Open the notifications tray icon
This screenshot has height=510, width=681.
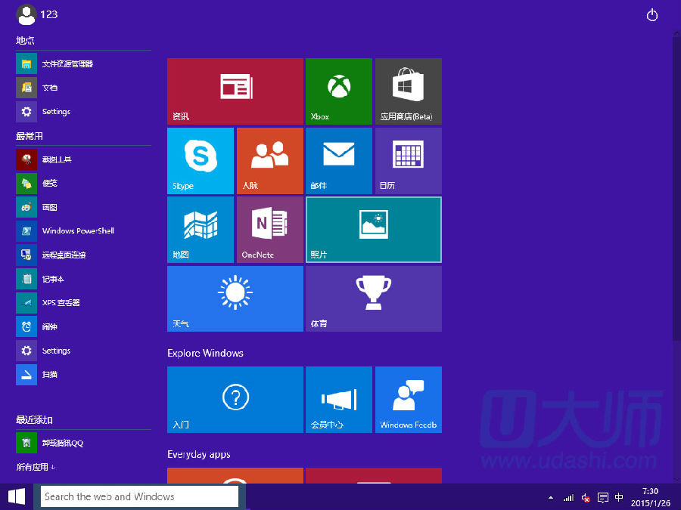tap(602, 498)
